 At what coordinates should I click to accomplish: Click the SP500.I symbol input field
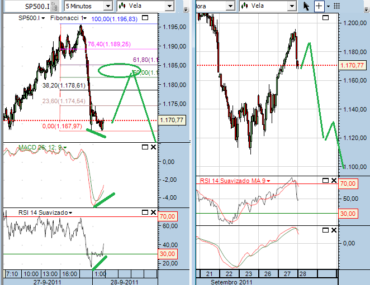(x=28, y=6)
